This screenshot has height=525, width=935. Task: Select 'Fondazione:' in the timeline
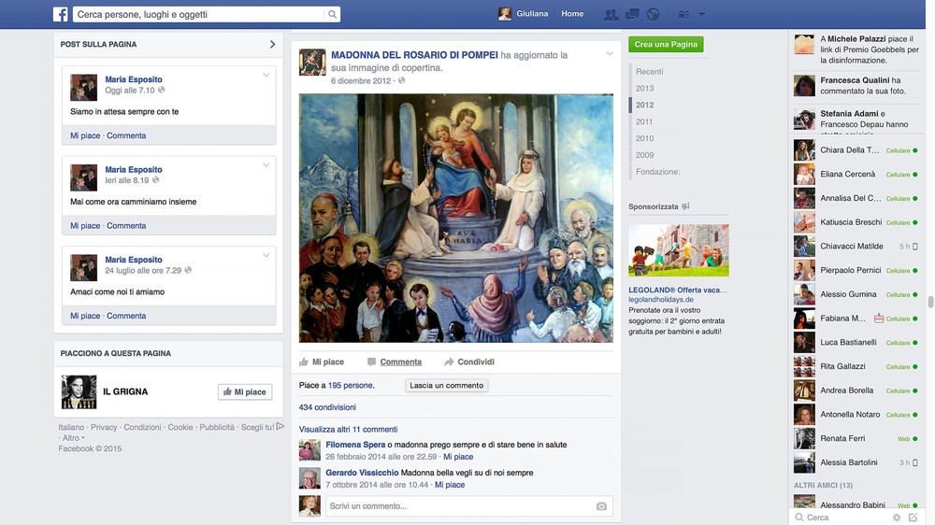[x=657, y=172]
